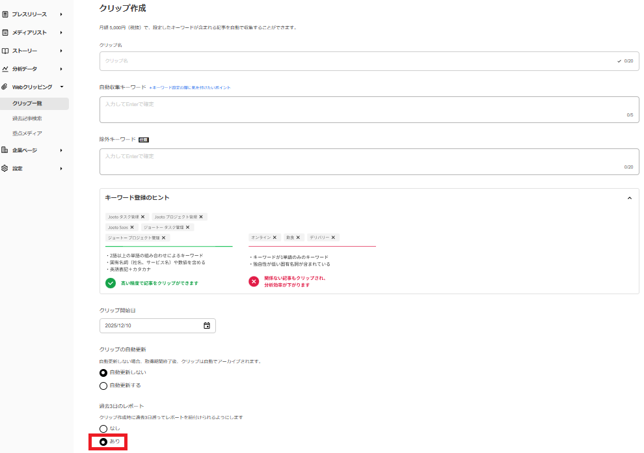The image size is (644, 453).
Task: Click the 分析データ chart icon
Action: (x=5, y=69)
